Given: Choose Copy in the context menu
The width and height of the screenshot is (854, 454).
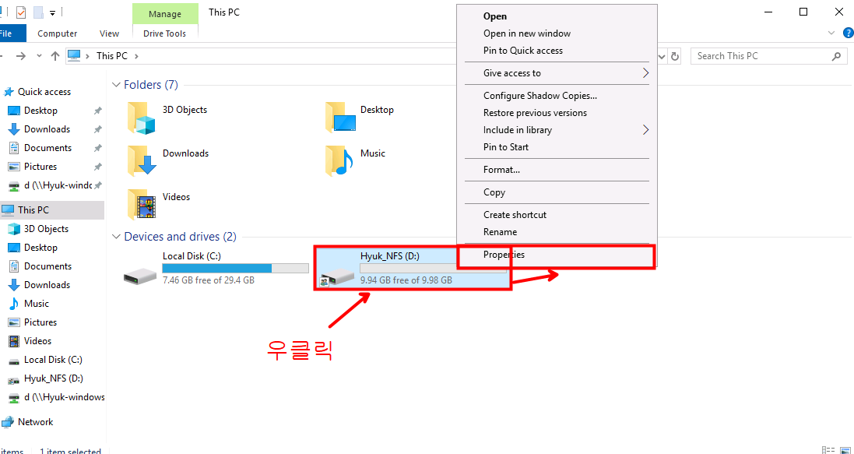Looking at the screenshot, I should (557, 192).
